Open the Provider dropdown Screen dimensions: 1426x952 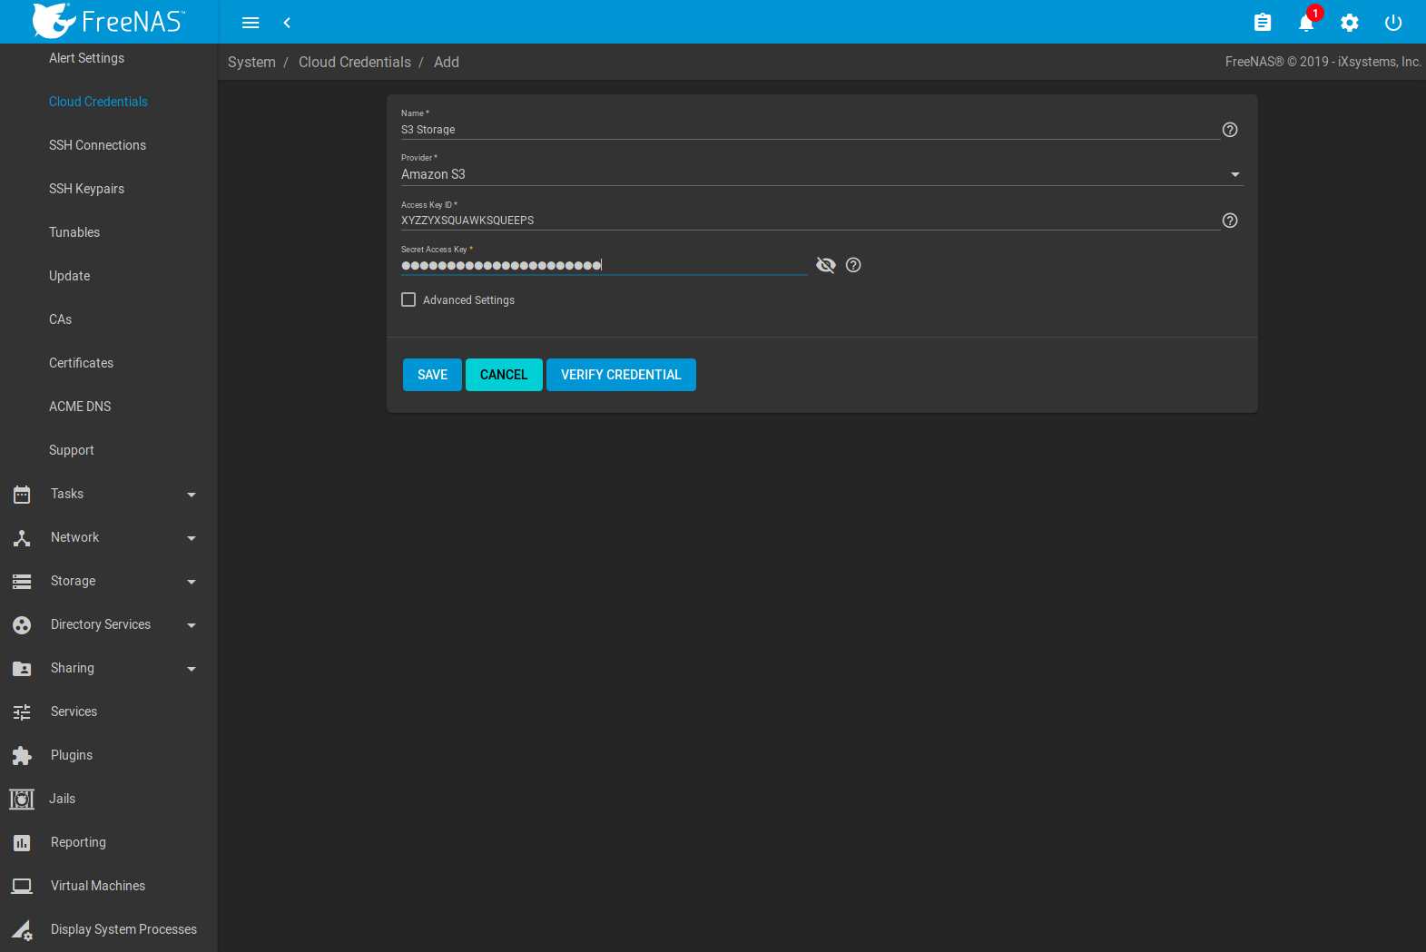pyautogui.click(x=821, y=174)
